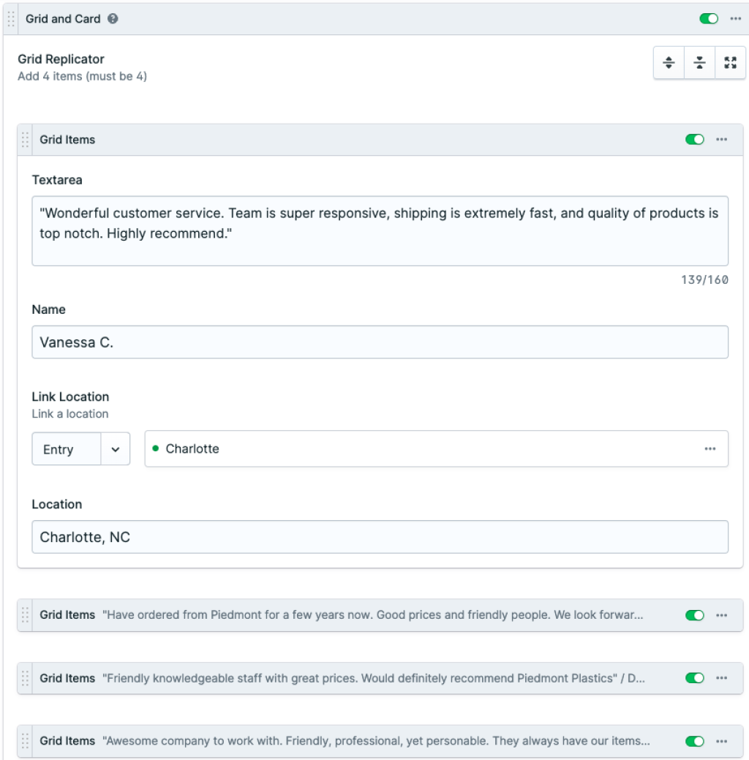
Task: Click into the Name field with Vanessa C.
Action: point(380,342)
